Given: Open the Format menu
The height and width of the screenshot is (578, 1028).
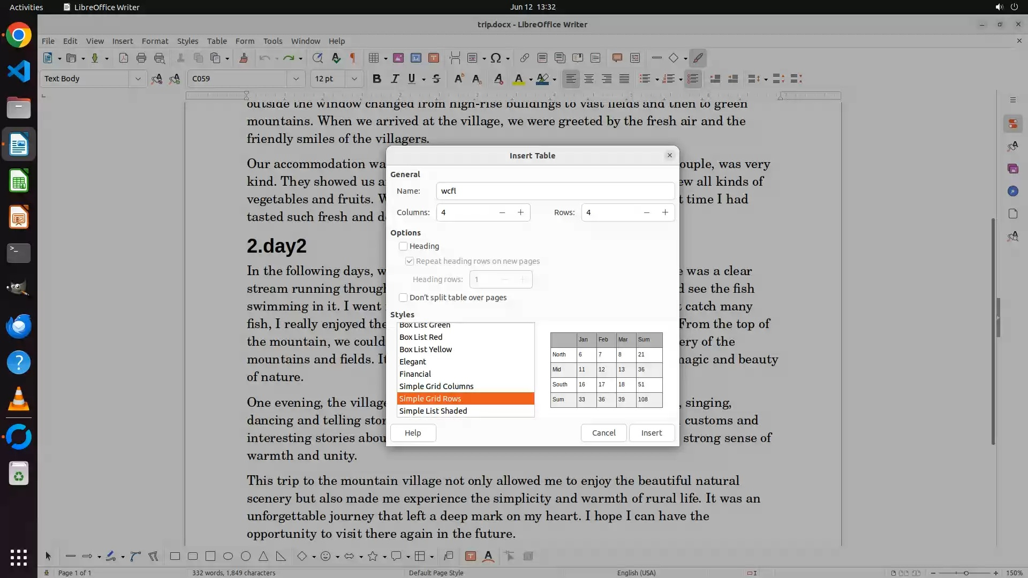Looking at the screenshot, I should point(155,41).
